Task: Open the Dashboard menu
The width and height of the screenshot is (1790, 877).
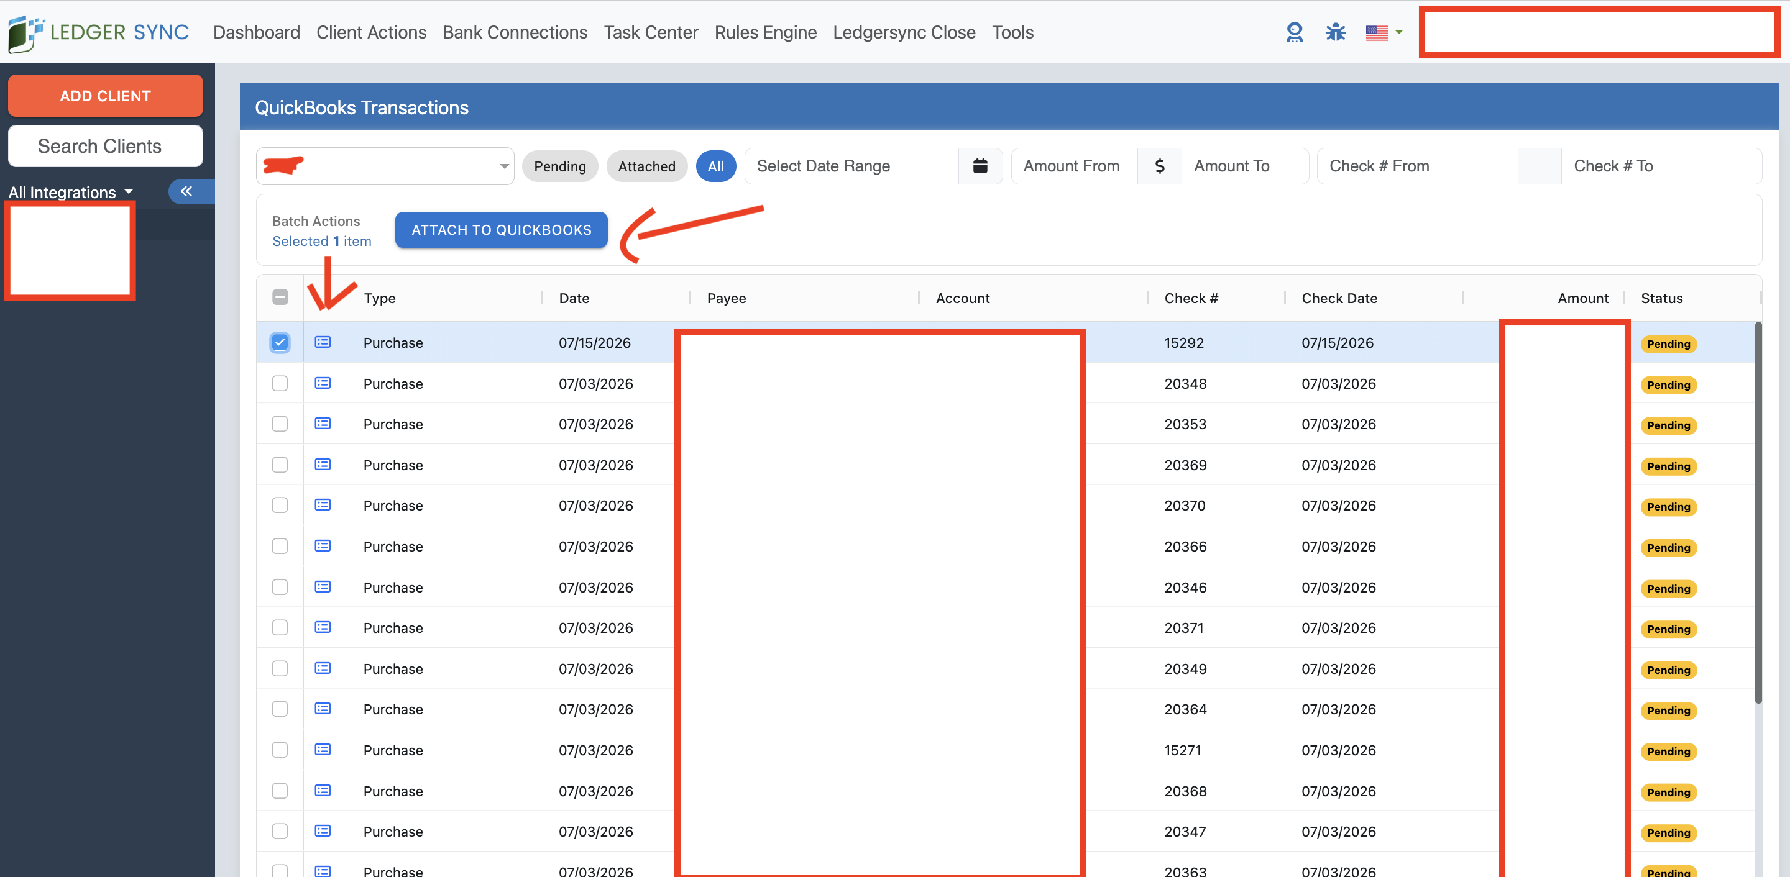Action: (x=257, y=33)
